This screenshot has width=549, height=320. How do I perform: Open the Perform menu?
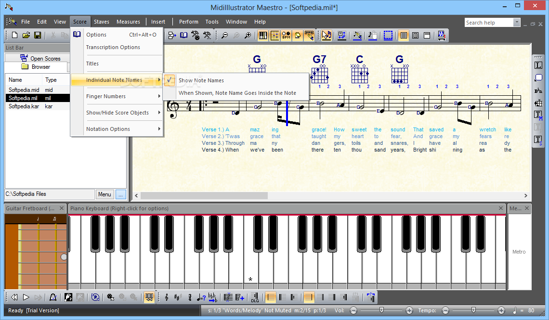(x=189, y=22)
